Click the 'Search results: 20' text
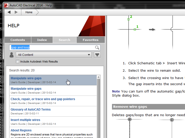This screenshot has width=185, height=138. click(x=22, y=70)
